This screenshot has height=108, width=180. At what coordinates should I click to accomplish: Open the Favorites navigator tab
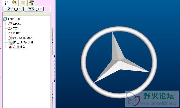pos(23,3)
